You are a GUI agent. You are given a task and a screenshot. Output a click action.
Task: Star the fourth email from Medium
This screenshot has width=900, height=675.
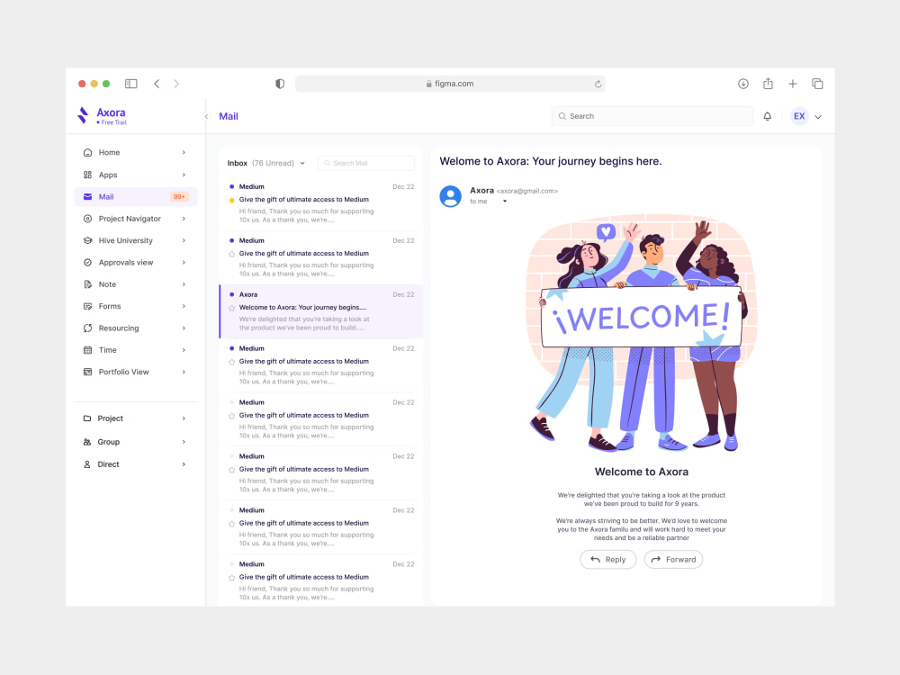(x=232, y=362)
